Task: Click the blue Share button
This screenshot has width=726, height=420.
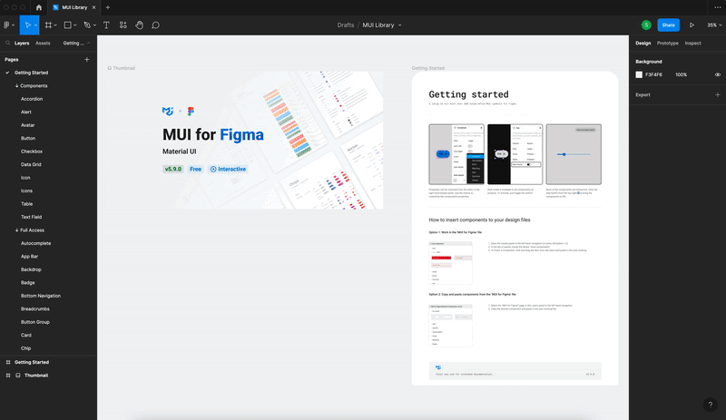Action: pos(669,25)
